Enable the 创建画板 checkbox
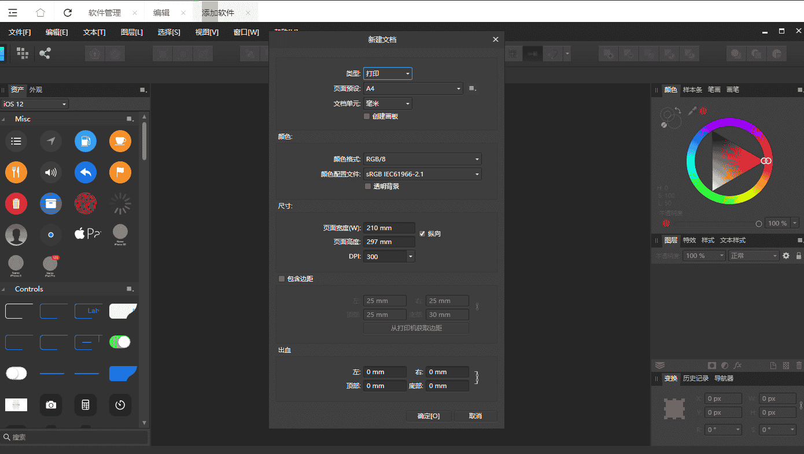The height and width of the screenshot is (454, 804). [x=367, y=116]
